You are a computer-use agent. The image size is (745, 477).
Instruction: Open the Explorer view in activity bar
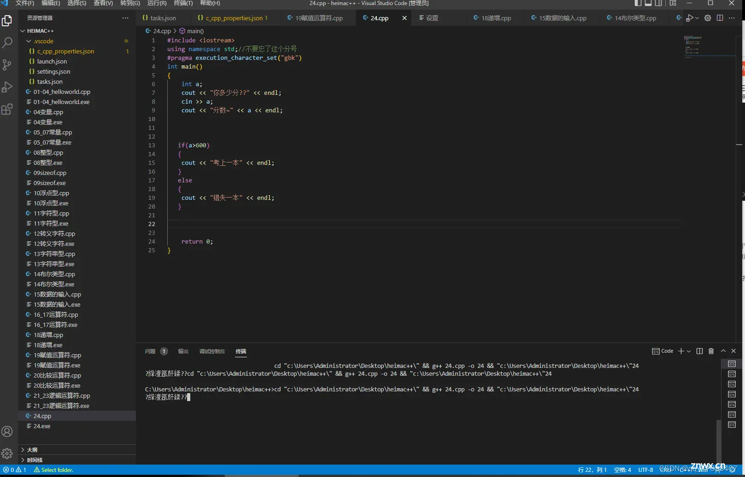coord(7,20)
